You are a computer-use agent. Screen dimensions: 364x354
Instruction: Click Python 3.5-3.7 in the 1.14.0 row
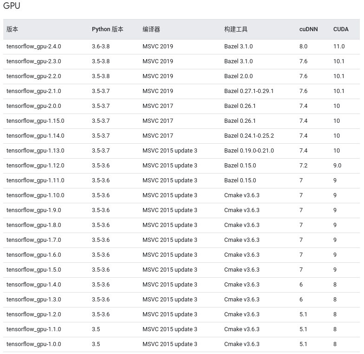pos(101,136)
